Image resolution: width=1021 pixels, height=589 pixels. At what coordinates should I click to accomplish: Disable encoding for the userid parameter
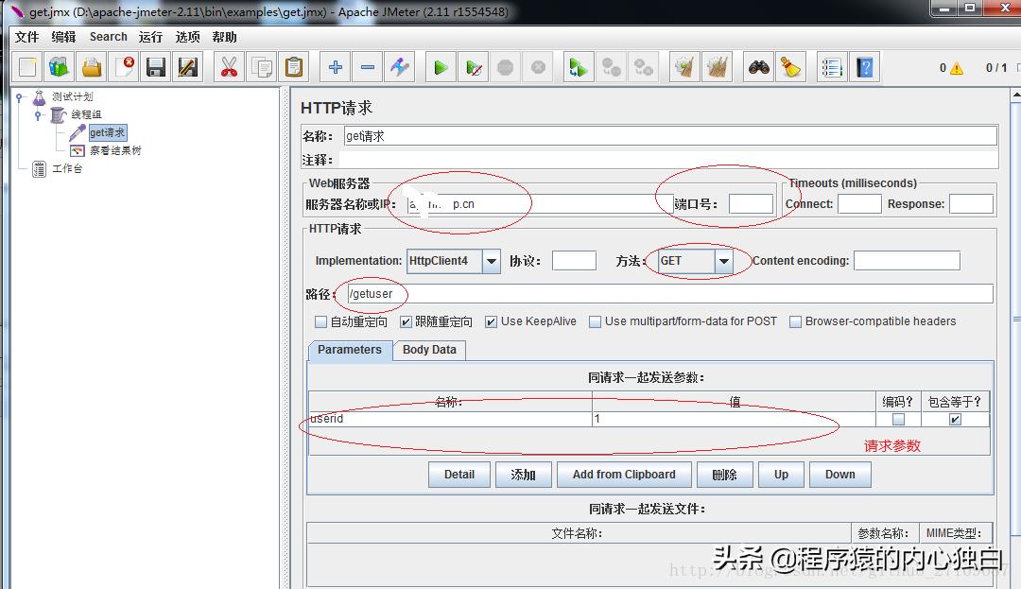point(897,418)
